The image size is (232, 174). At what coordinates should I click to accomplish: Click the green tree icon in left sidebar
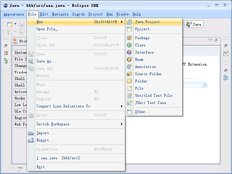(x=6, y=61)
